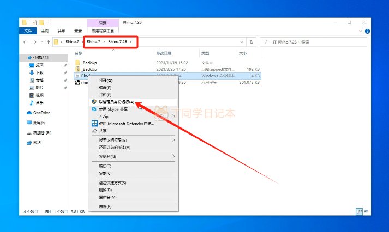Go up one folder level arrow
Screen dimensions: 389x232
49,42
